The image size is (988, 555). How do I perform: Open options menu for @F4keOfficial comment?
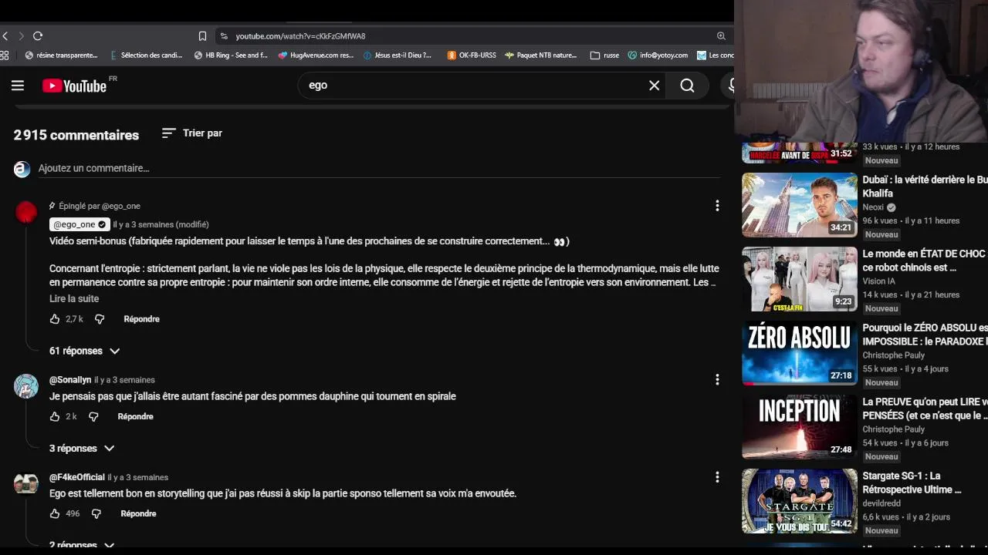tap(717, 477)
